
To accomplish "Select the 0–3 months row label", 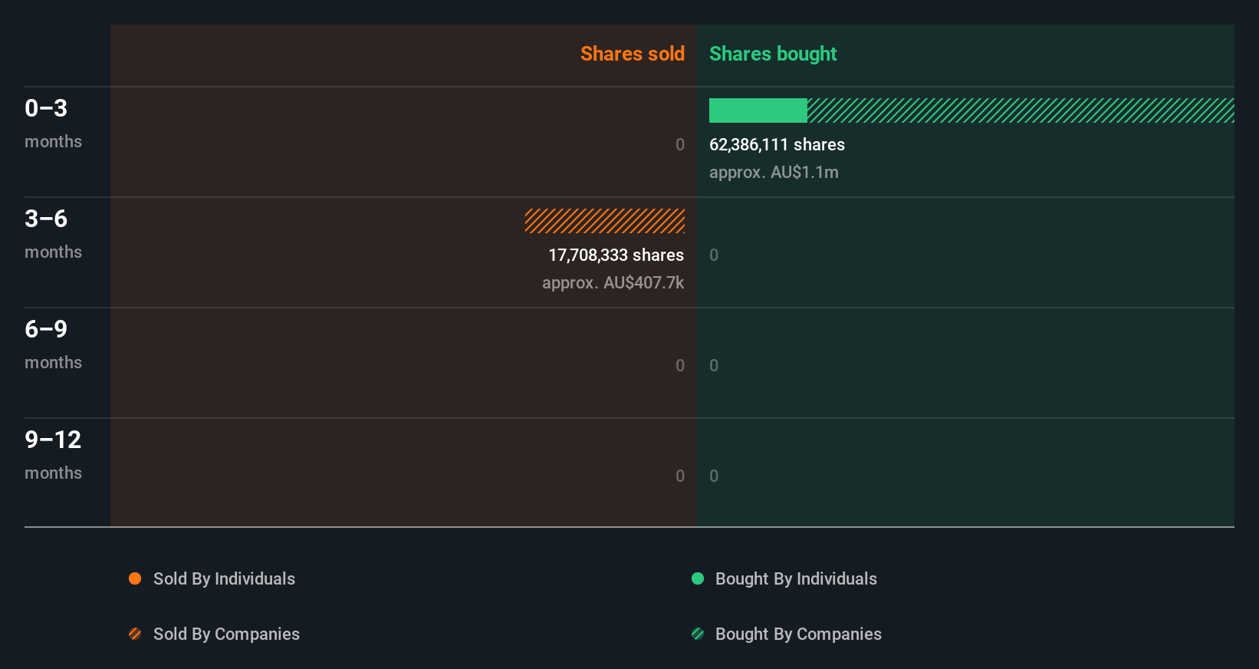I will pyautogui.click(x=53, y=123).
